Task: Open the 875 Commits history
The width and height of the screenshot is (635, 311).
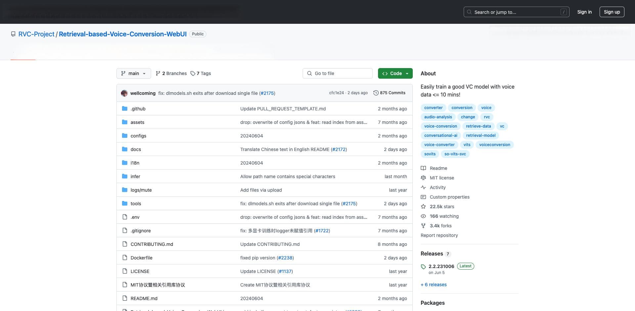Action: (389, 93)
